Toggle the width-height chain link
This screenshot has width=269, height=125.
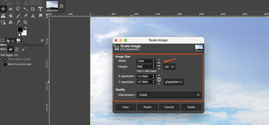coord(159,64)
